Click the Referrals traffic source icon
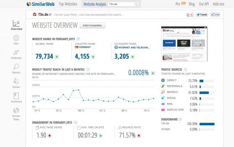234x147 pixels. pos(163,86)
